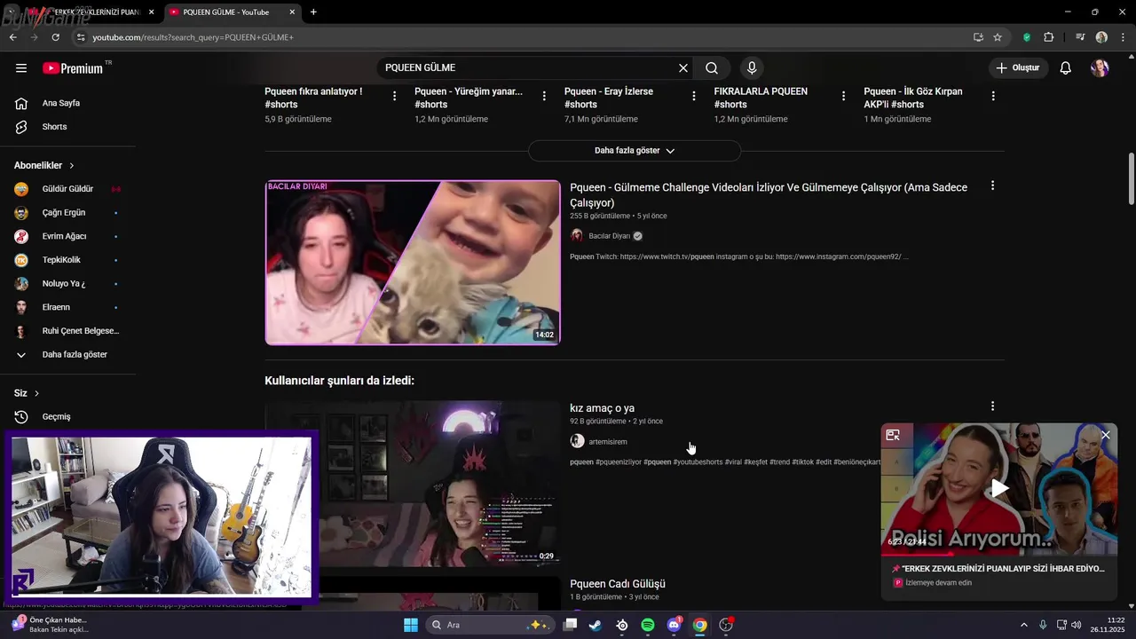Open options for Pqueen fıkra anlatıyor short
This screenshot has height=639, width=1136.
pos(395,97)
